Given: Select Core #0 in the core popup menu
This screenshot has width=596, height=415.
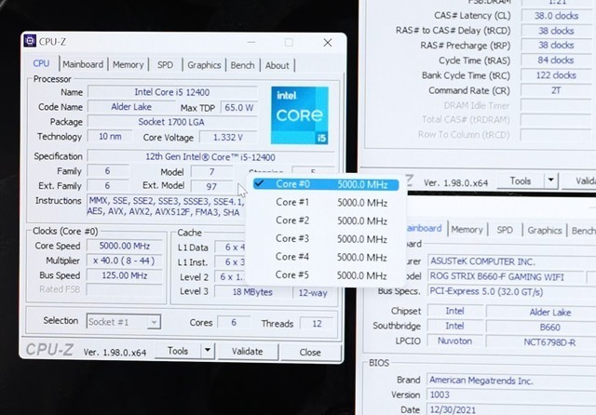Looking at the screenshot, I should [x=326, y=184].
